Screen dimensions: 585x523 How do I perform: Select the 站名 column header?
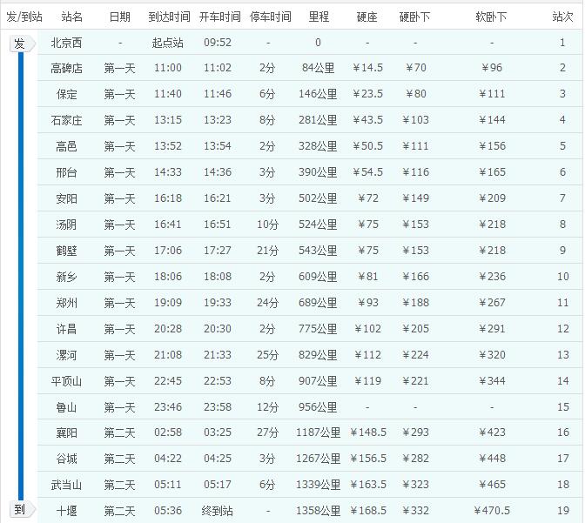pos(72,17)
